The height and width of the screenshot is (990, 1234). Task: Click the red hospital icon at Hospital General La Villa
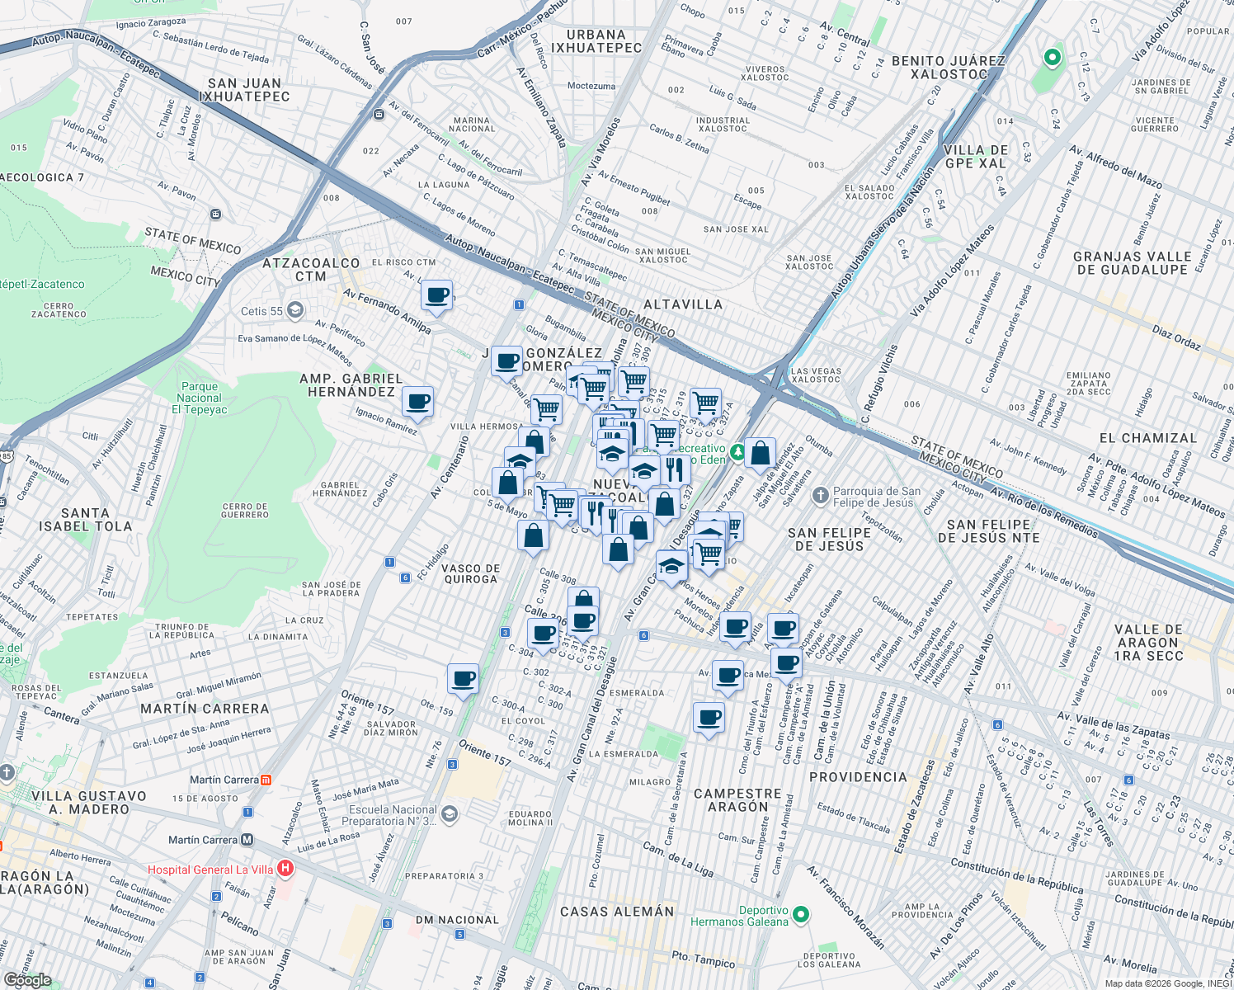click(285, 869)
